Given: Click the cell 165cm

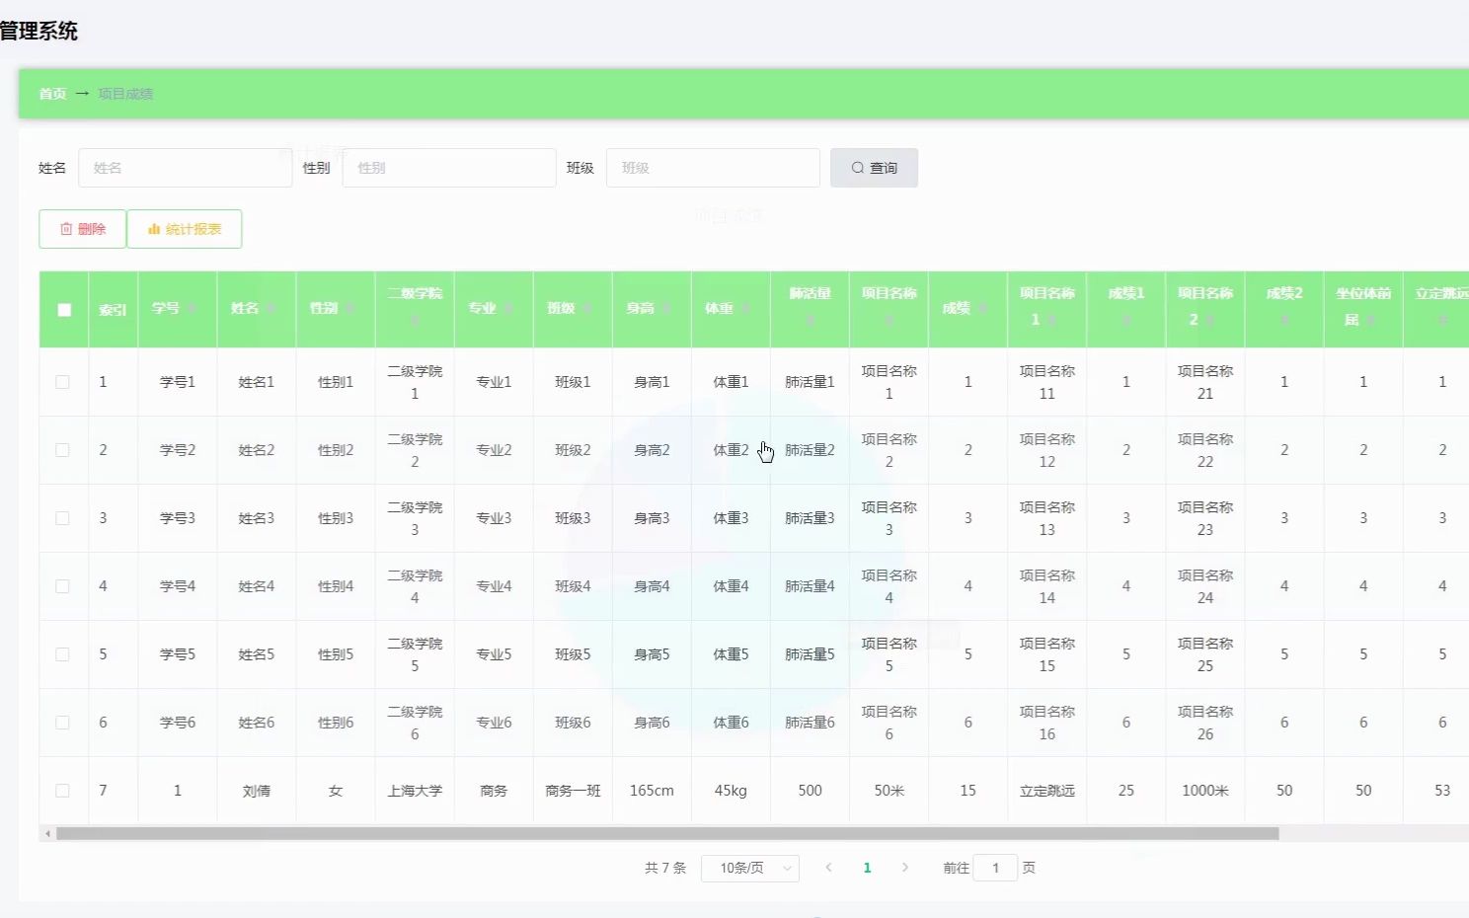Looking at the screenshot, I should click(x=652, y=791).
